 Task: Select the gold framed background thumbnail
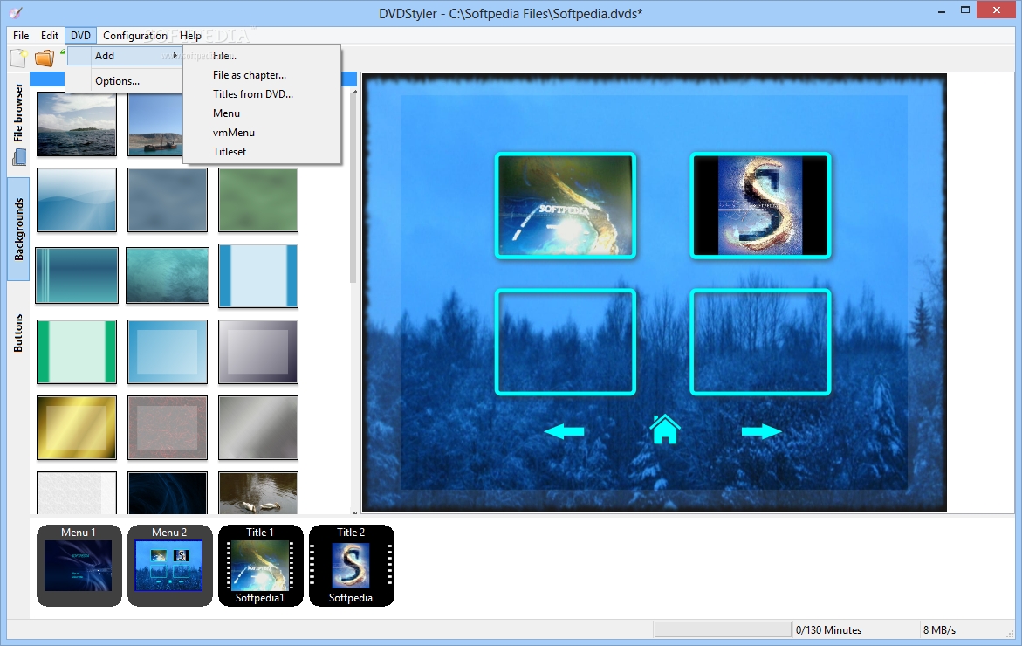(x=77, y=428)
